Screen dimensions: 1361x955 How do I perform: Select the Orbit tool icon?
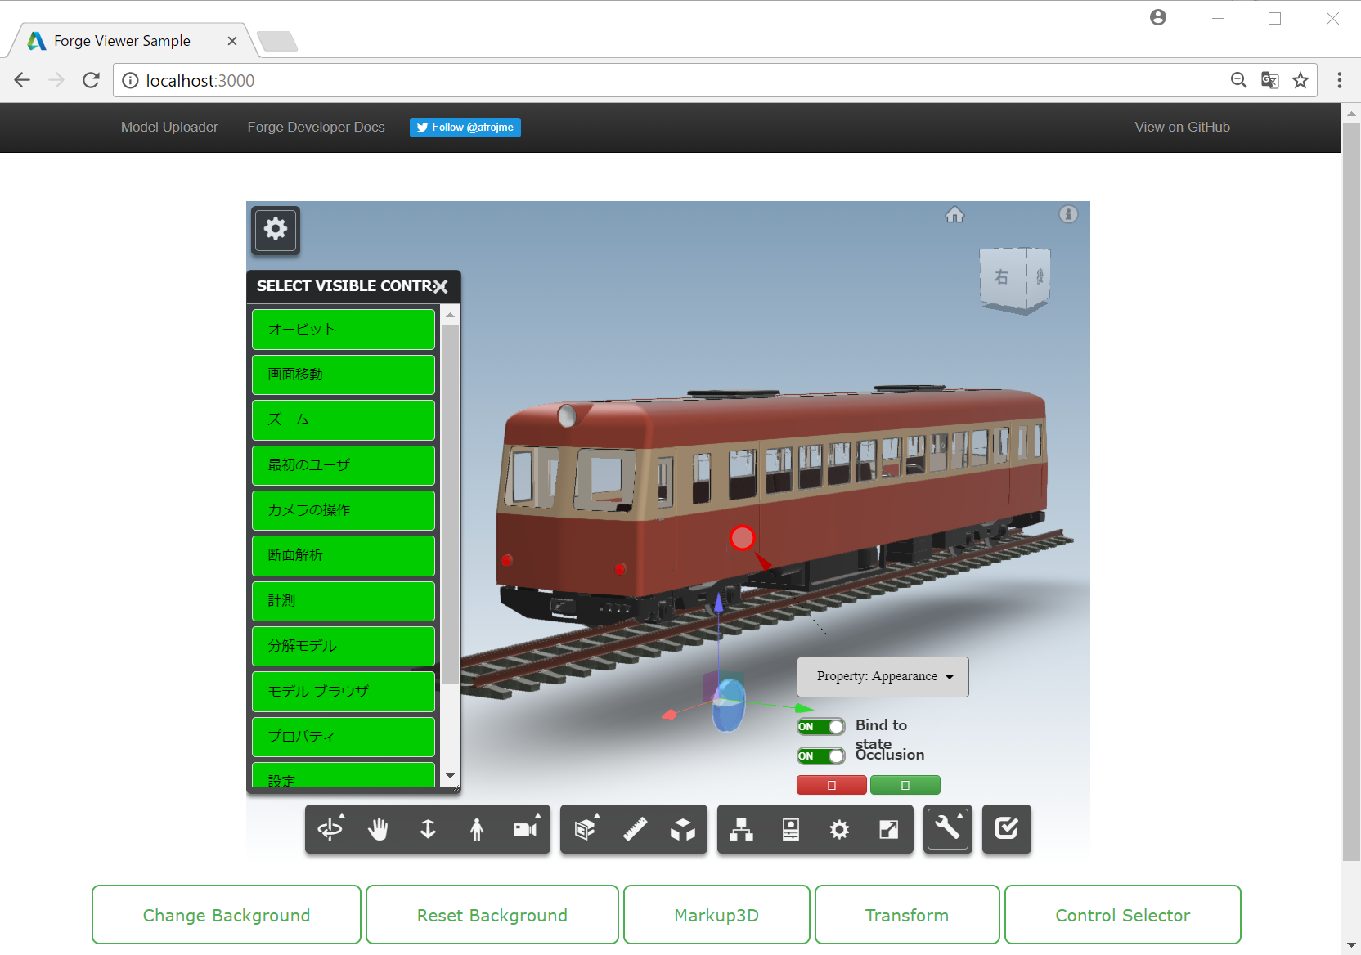coord(330,829)
